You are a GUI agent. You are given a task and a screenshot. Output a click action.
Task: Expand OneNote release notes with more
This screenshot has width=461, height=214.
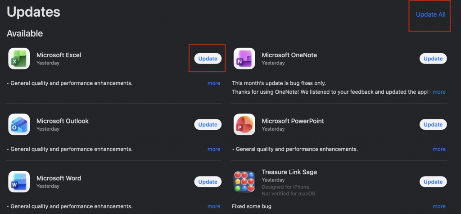pos(439,92)
